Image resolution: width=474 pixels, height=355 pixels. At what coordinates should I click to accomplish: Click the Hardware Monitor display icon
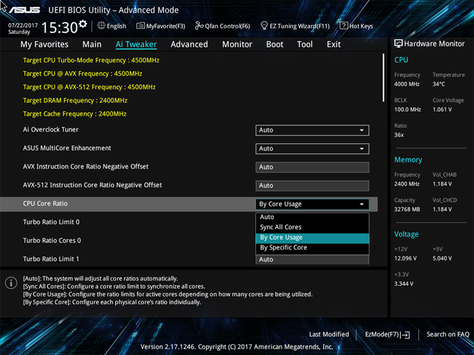398,44
